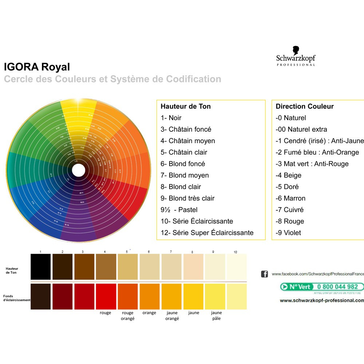Open the Schwarzkopf Professional France Facebook link

317,274
